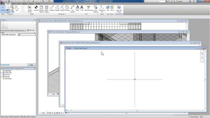Select the Reference Line tool
The height and width of the screenshot is (118, 210).
(102, 9)
